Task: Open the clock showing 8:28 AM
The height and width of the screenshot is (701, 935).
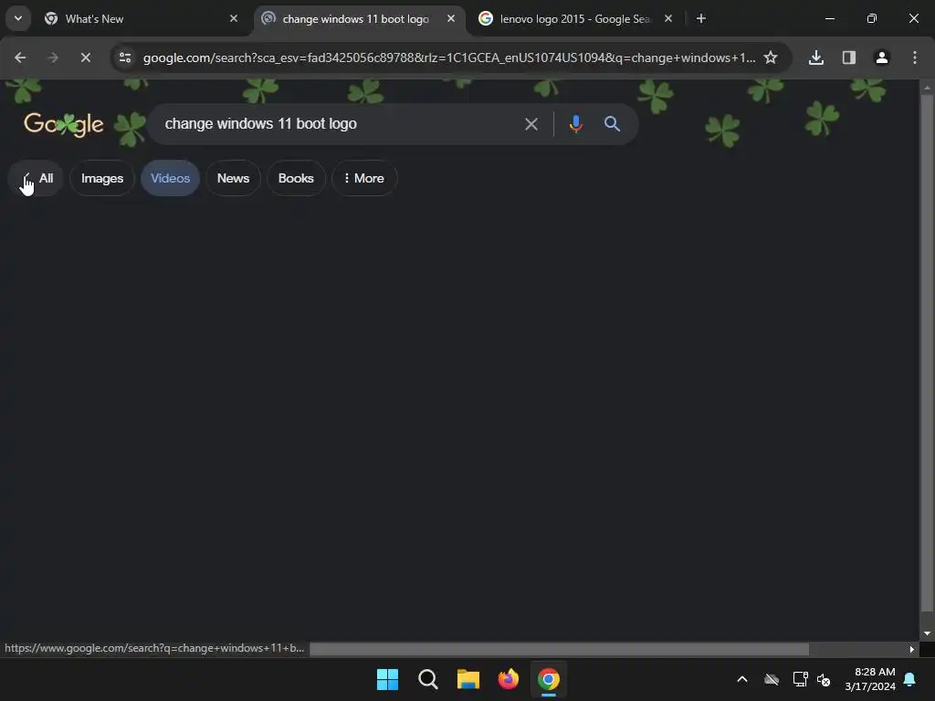Action: coord(870,679)
